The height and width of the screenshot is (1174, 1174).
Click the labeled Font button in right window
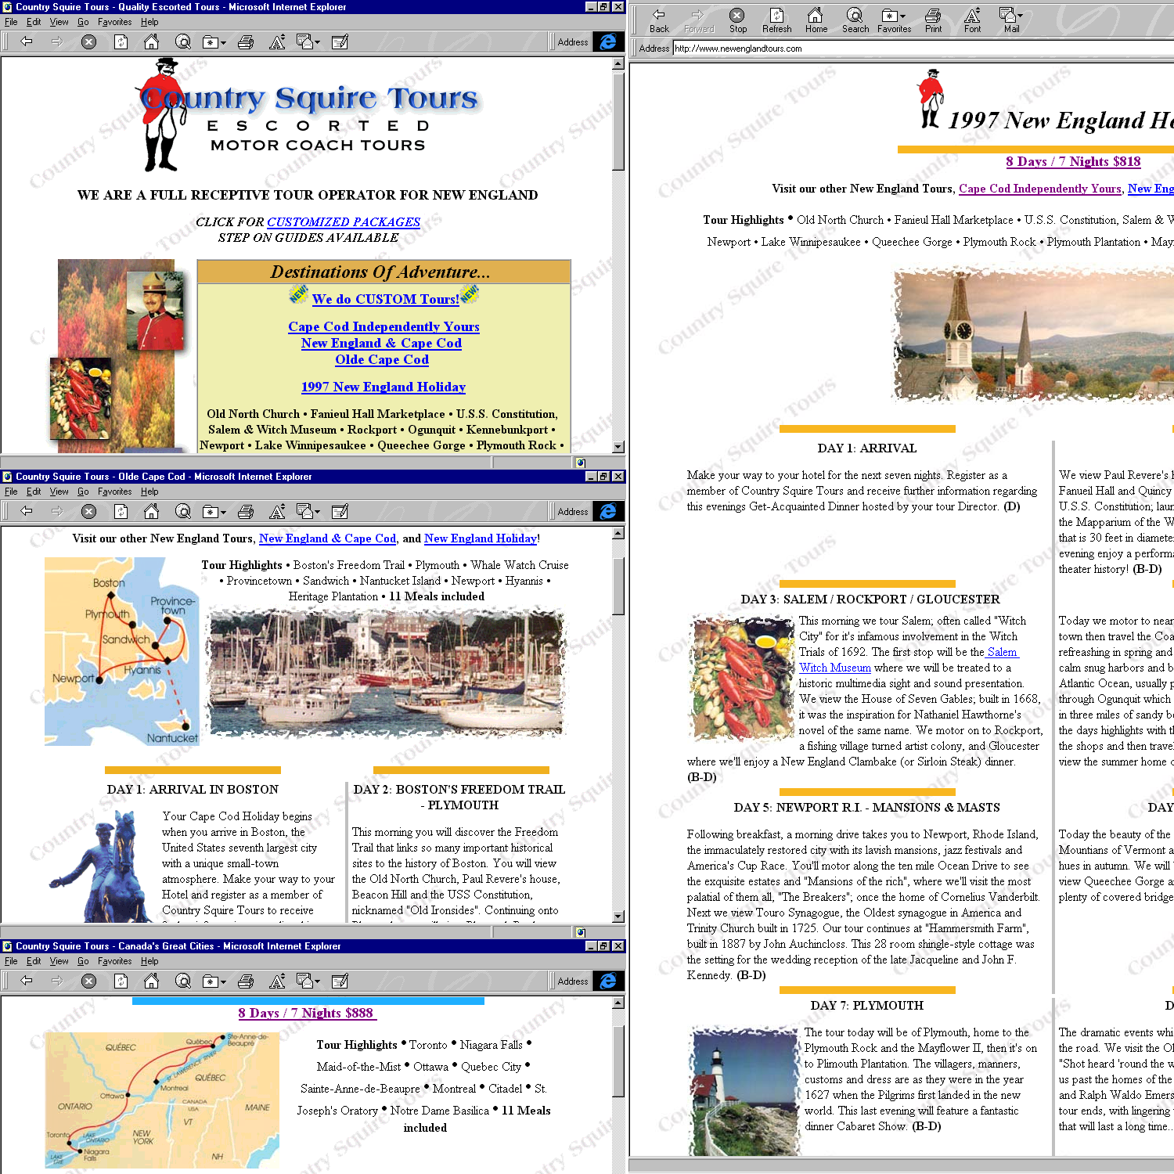point(972,20)
